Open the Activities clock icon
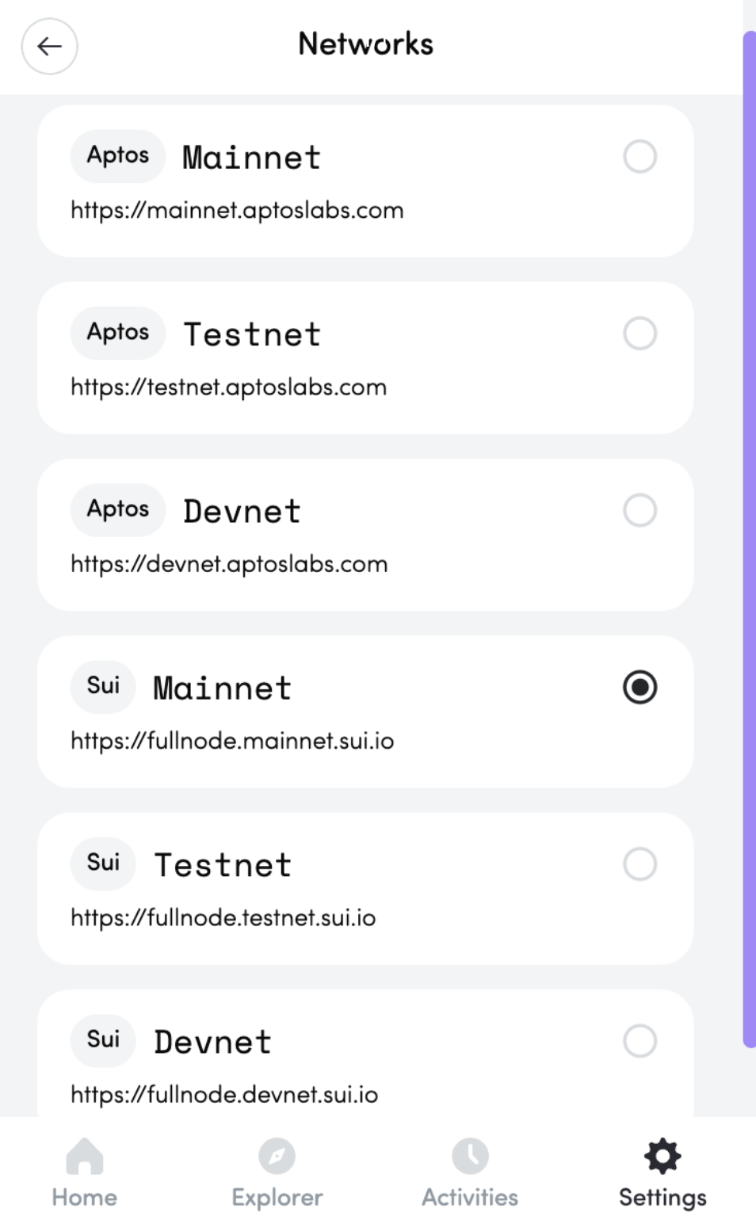Screen dimensions: 756x1220 [x=470, y=1157]
